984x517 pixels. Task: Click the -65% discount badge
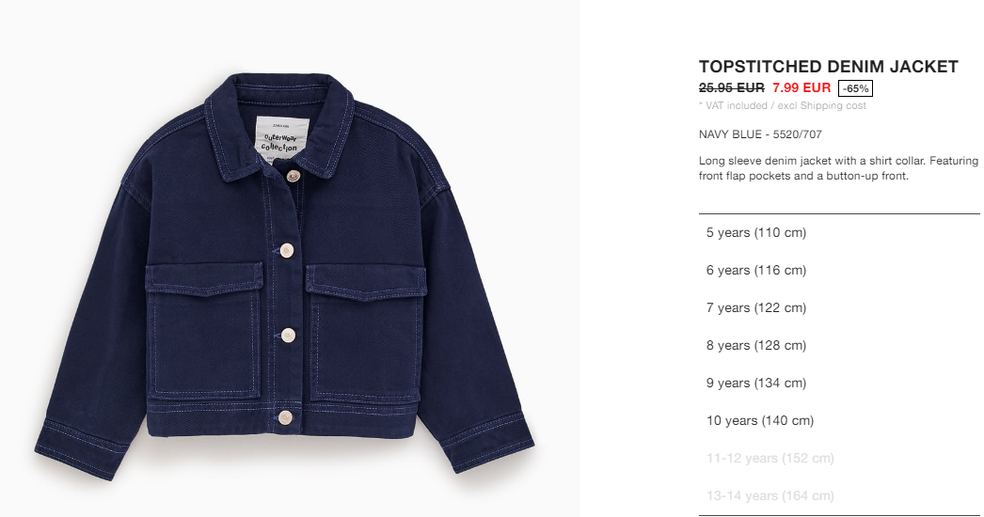855,88
